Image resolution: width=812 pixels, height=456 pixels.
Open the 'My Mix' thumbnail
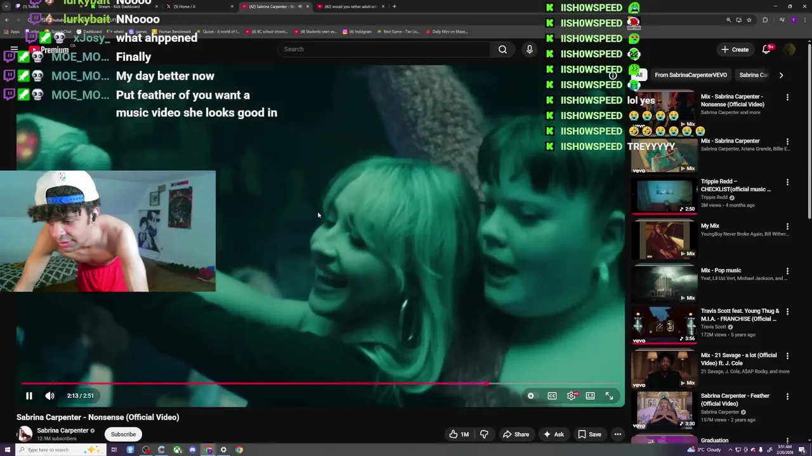point(664,240)
